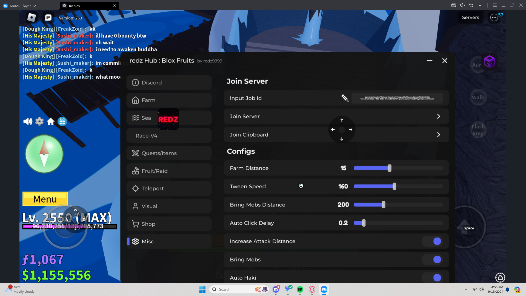The width and height of the screenshot is (526, 296).
Task: Adjust the Auto Click Delay slider
Action: pos(398,223)
